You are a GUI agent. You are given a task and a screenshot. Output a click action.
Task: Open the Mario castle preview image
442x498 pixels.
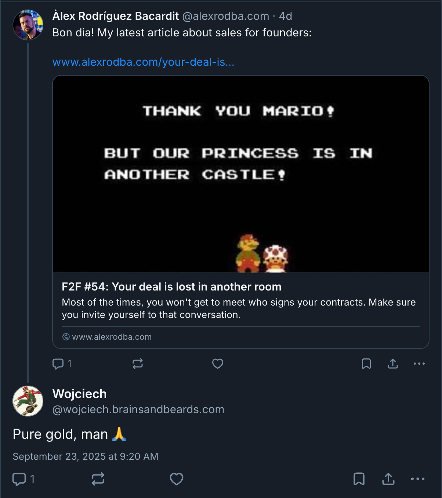241,174
